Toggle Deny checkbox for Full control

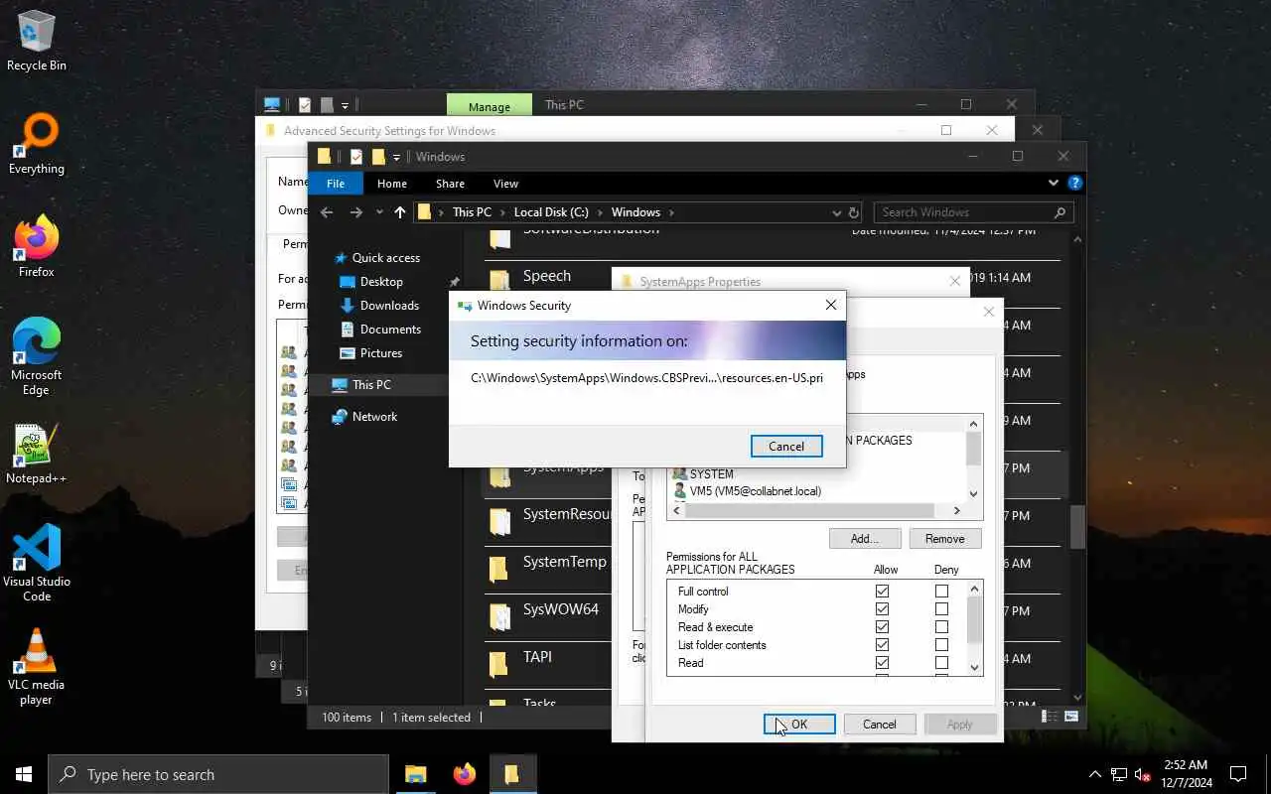(x=941, y=592)
